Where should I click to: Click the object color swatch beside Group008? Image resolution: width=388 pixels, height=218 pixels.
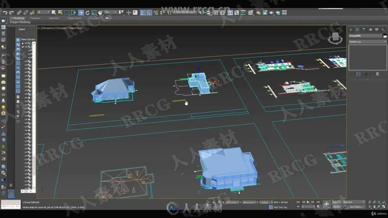tap(385, 36)
